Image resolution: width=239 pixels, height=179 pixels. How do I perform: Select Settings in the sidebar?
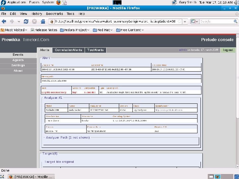(18, 65)
